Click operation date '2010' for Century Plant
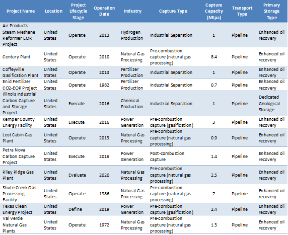Viewport: 288px width, 235px height. tap(104, 57)
